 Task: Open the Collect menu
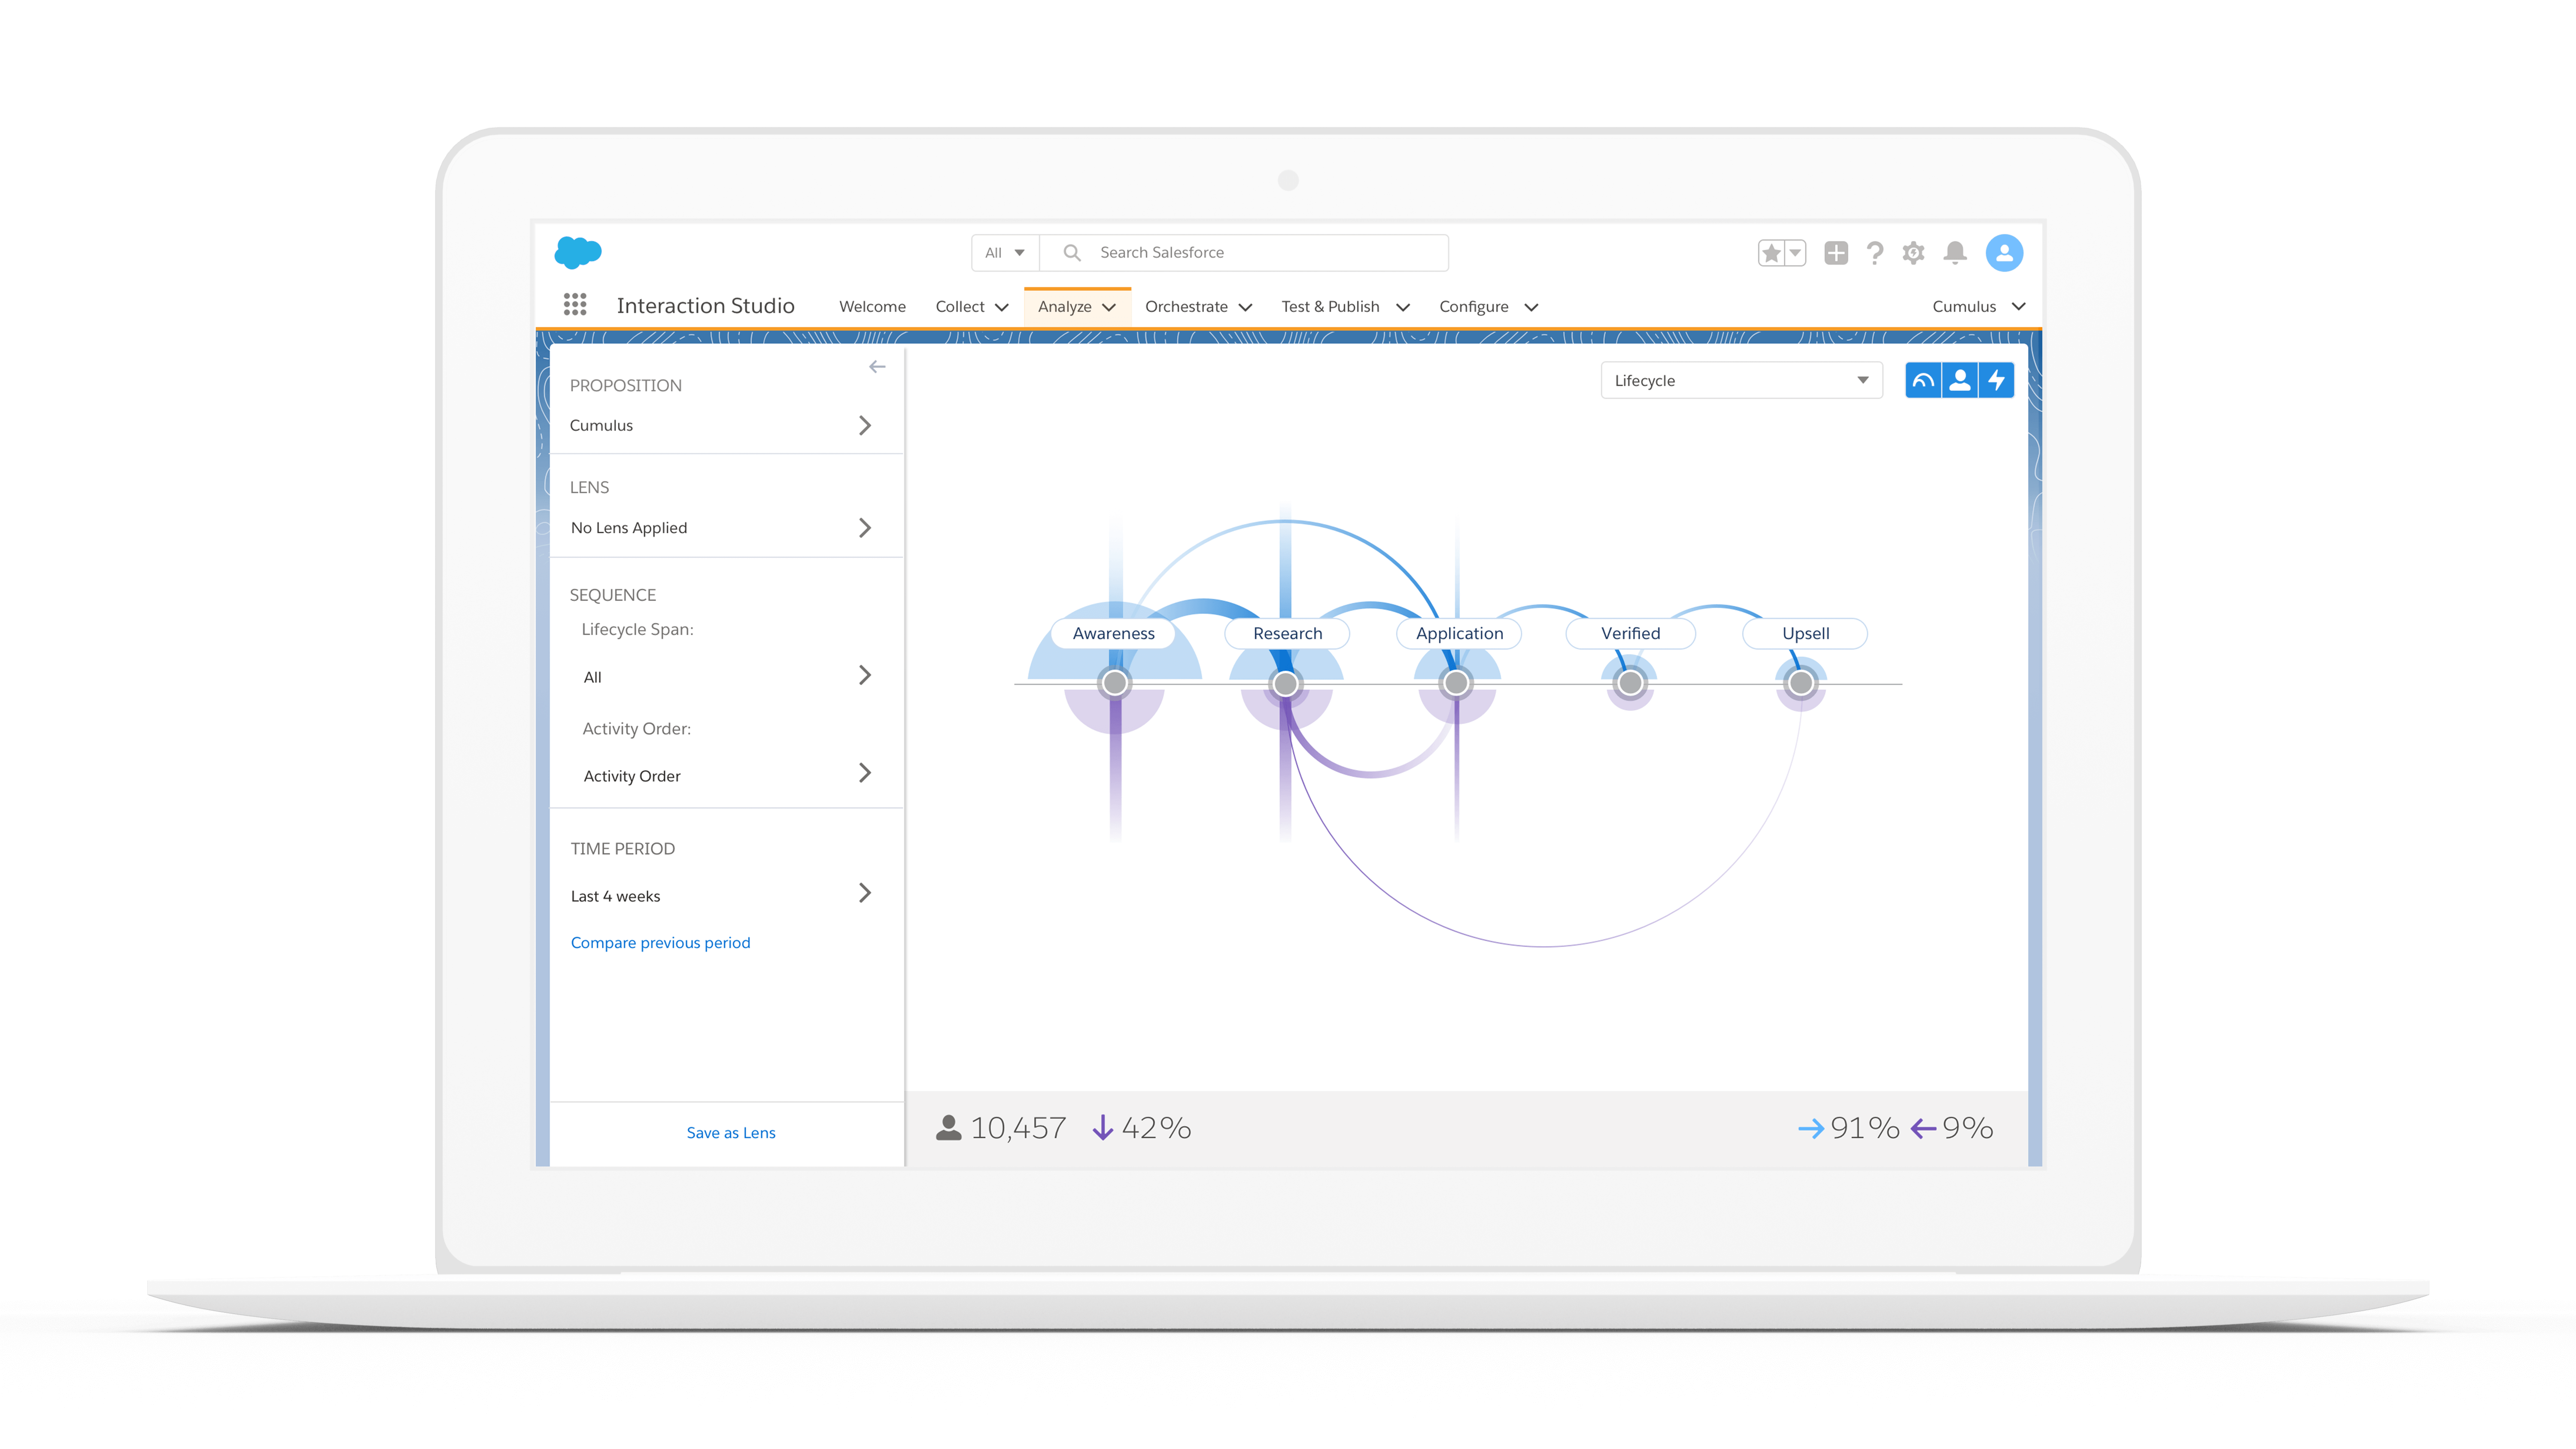coord(972,306)
